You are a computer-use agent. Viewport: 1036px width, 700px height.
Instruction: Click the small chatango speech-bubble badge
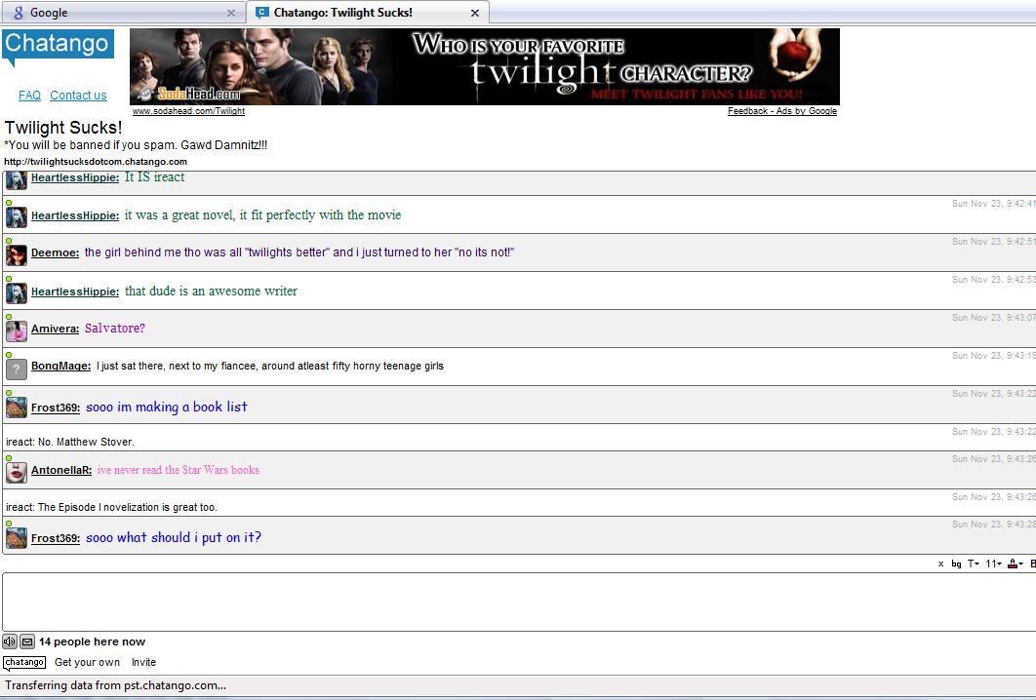pos(24,663)
